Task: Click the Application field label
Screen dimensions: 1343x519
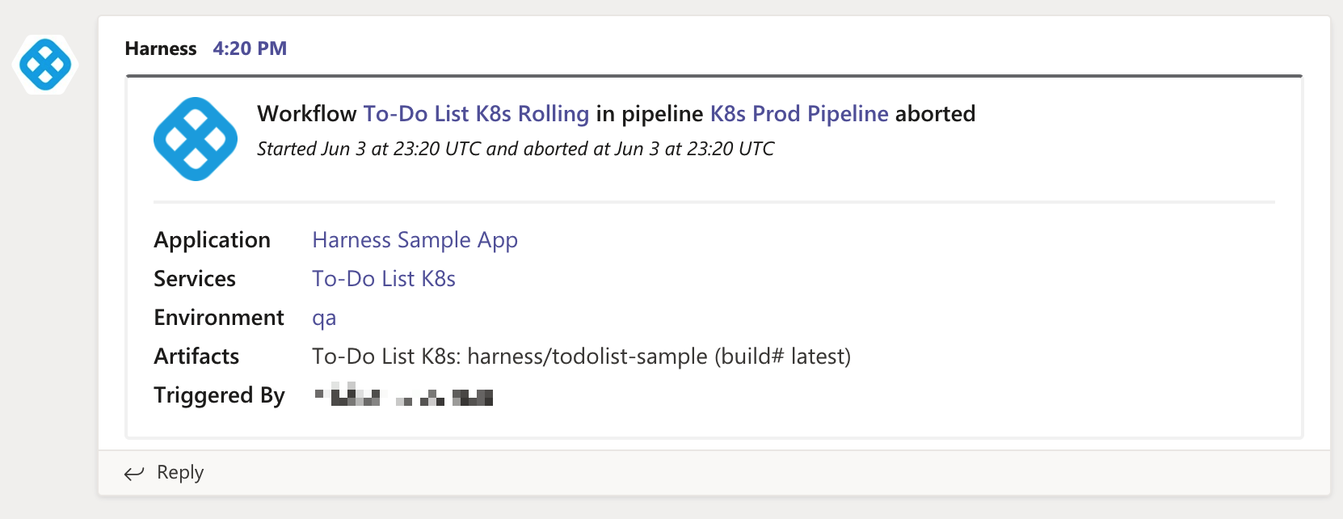Action: [213, 240]
